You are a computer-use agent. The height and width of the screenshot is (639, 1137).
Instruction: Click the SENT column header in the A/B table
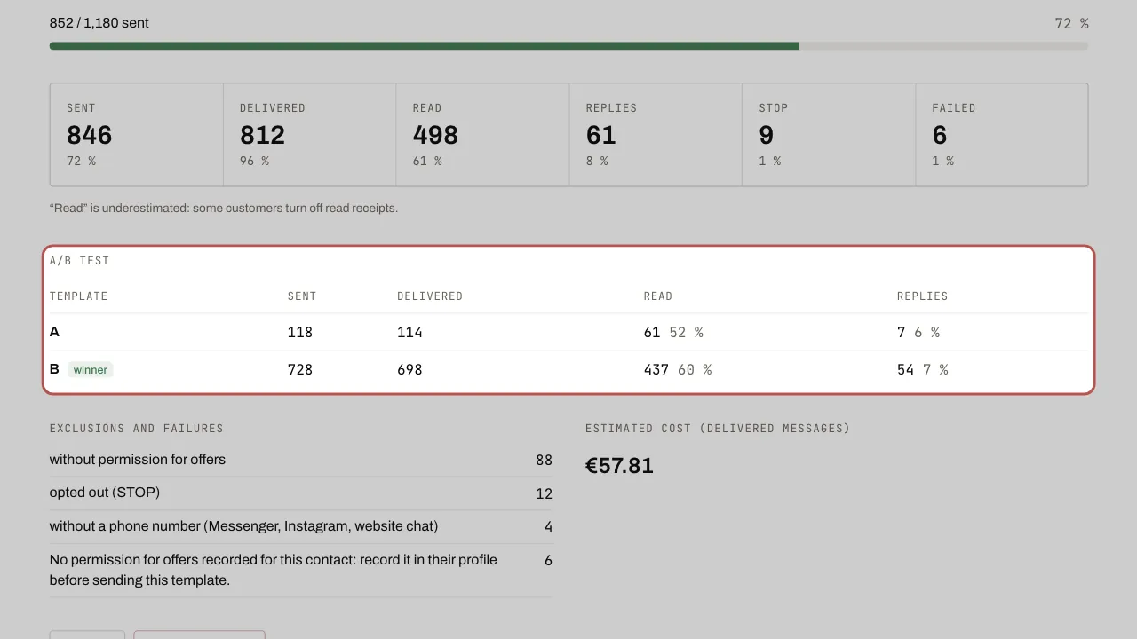click(302, 296)
